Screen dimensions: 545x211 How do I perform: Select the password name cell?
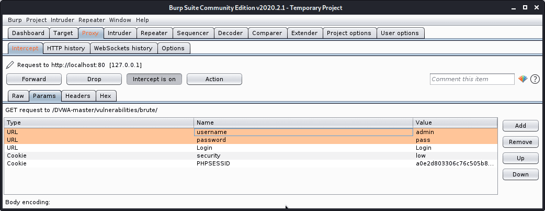[303, 140]
